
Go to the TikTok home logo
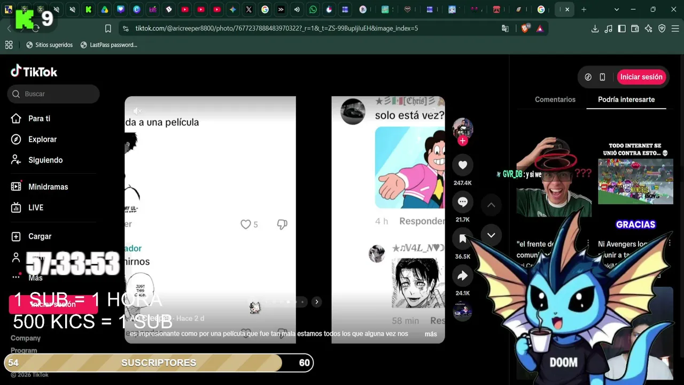coord(34,71)
